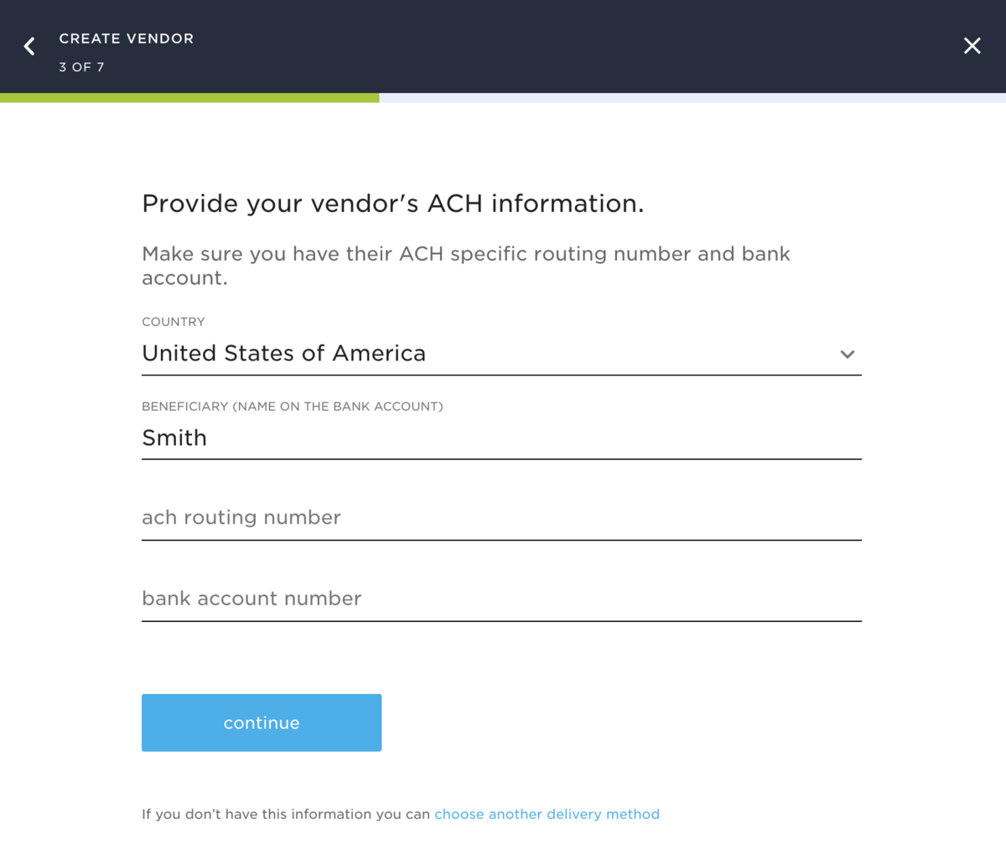
Task: Click the Create Vendor header title
Action: tap(126, 39)
